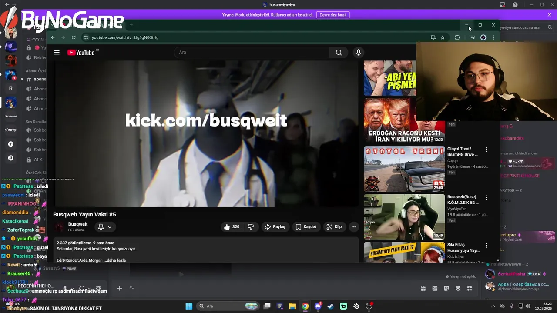
Task: Open the Busqweit channel name link
Action: pos(78,224)
